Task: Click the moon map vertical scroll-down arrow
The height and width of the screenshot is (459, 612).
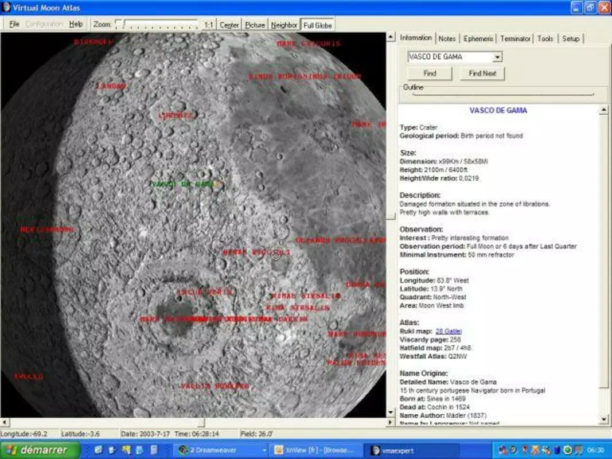Action: pyautogui.click(x=391, y=413)
